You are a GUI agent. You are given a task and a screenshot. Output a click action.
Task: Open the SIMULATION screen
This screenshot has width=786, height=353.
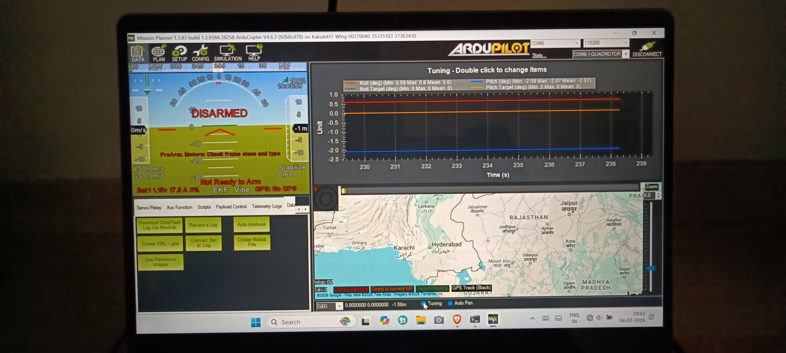tap(228, 54)
